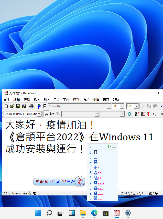Open the 输入 menu
This screenshot has height=219, width=163.
pyautogui.click(x=47, y=99)
